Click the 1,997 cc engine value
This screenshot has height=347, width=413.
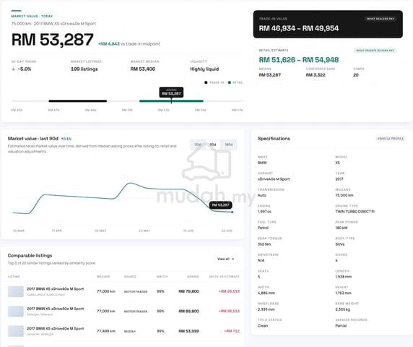click(264, 212)
